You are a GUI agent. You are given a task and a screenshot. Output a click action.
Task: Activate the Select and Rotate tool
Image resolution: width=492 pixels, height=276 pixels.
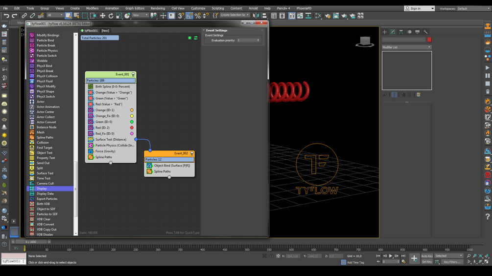(x=111, y=15)
